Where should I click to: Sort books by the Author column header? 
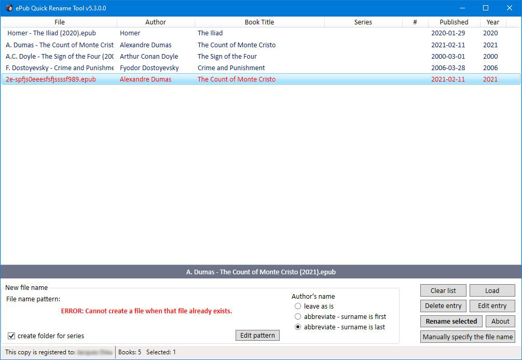[156, 22]
